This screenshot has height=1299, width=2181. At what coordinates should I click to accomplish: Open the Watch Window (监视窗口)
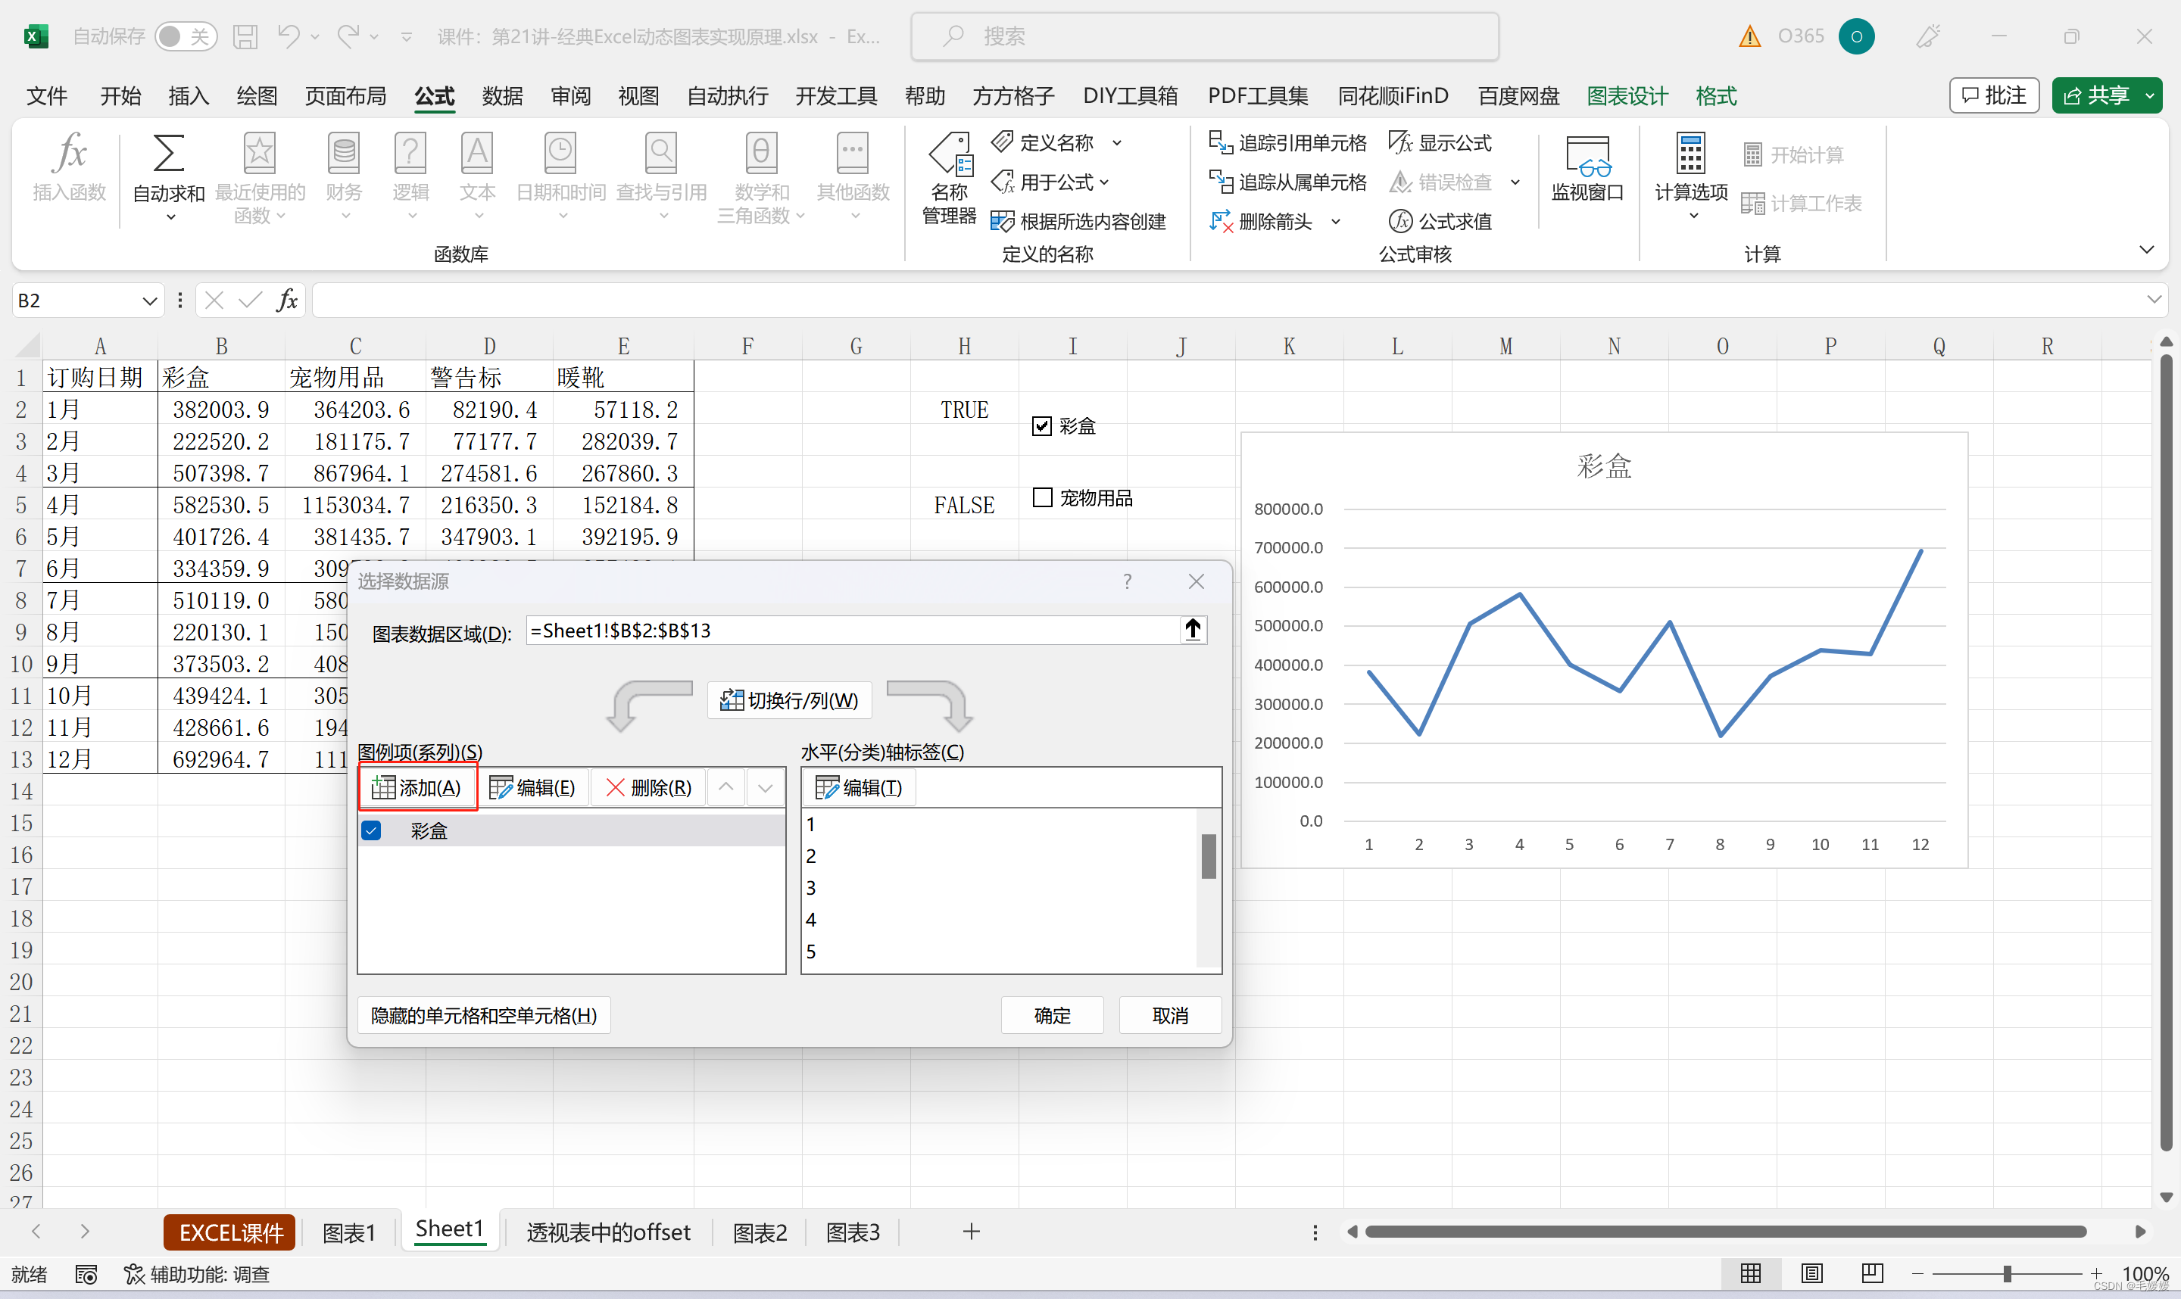(x=1587, y=169)
